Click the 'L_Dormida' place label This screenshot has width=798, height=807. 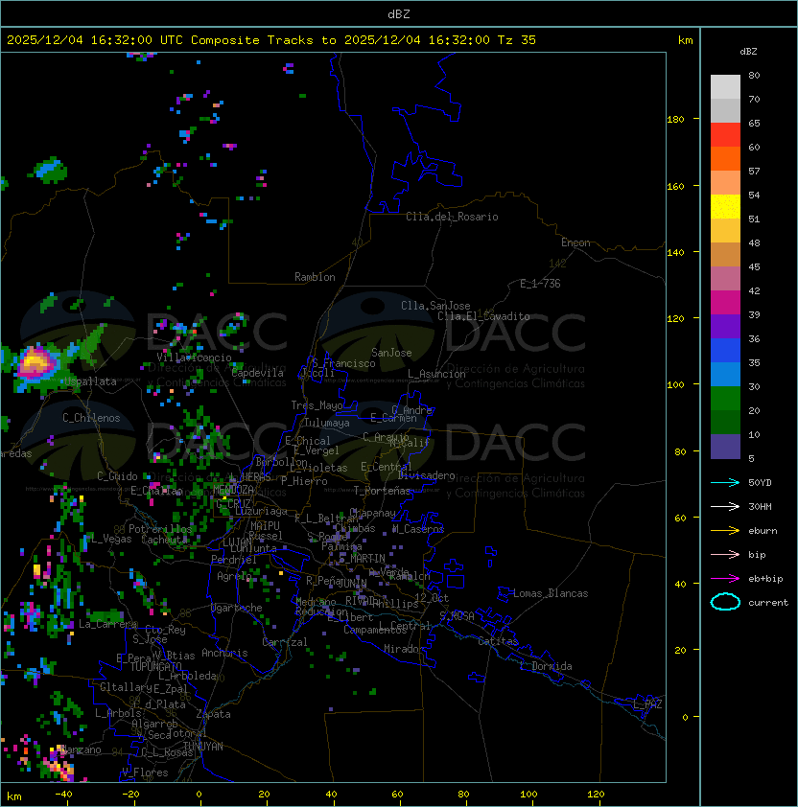point(546,666)
